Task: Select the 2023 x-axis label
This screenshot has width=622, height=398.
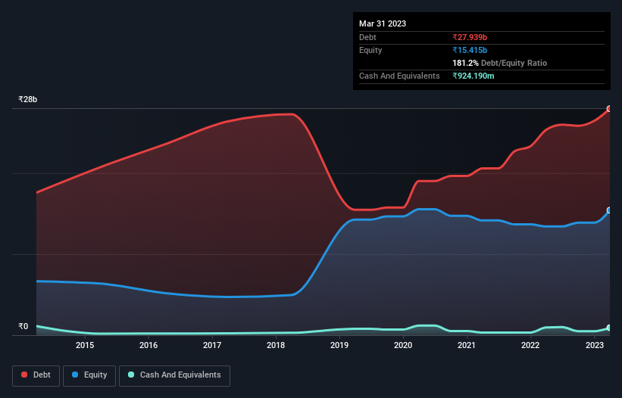Action: click(x=595, y=345)
